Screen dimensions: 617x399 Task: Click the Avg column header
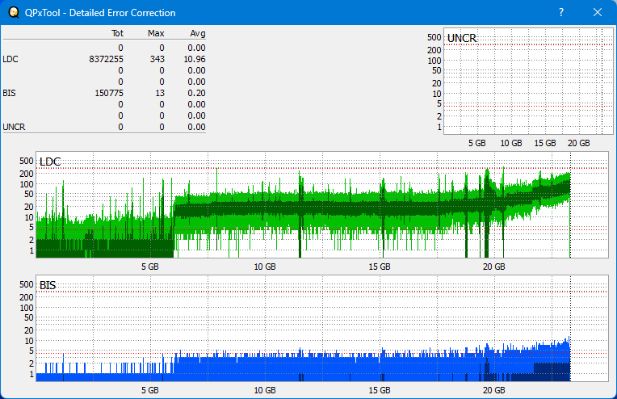point(198,33)
